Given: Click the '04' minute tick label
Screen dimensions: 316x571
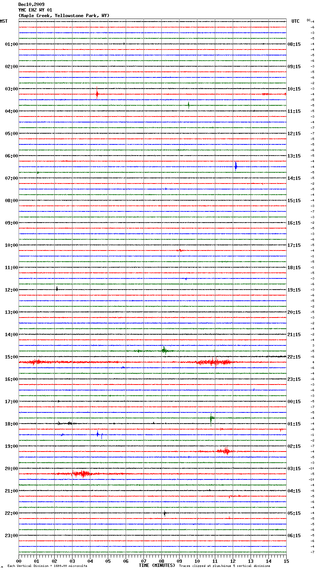Looking at the screenshot, I should click(x=90, y=561).
